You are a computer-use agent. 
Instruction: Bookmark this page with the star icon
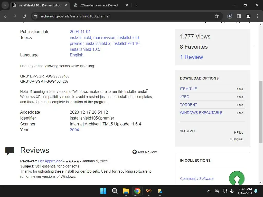[x=217, y=16]
